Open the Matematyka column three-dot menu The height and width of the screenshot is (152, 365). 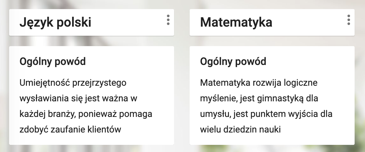pyautogui.click(x=348, y=20)
